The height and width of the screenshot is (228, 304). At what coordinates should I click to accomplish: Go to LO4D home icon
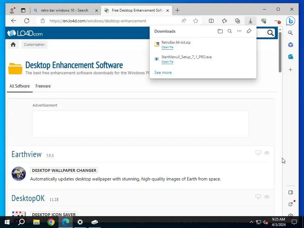(13, 45)
